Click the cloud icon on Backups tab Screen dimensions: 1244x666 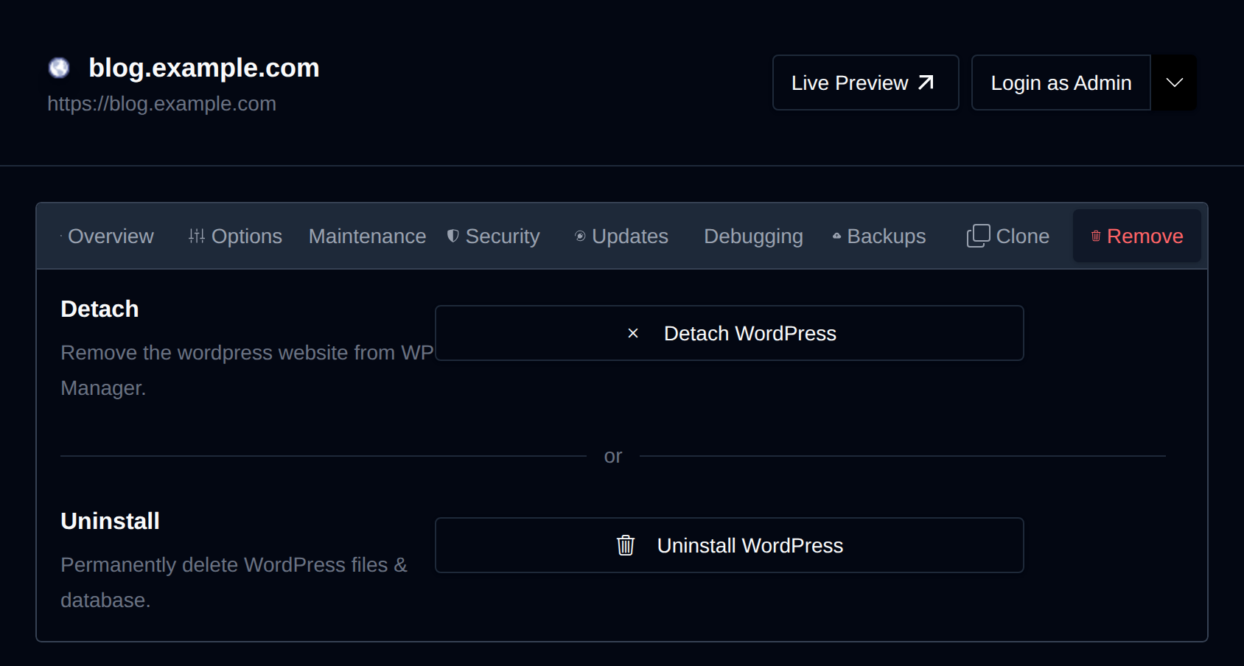836,236
